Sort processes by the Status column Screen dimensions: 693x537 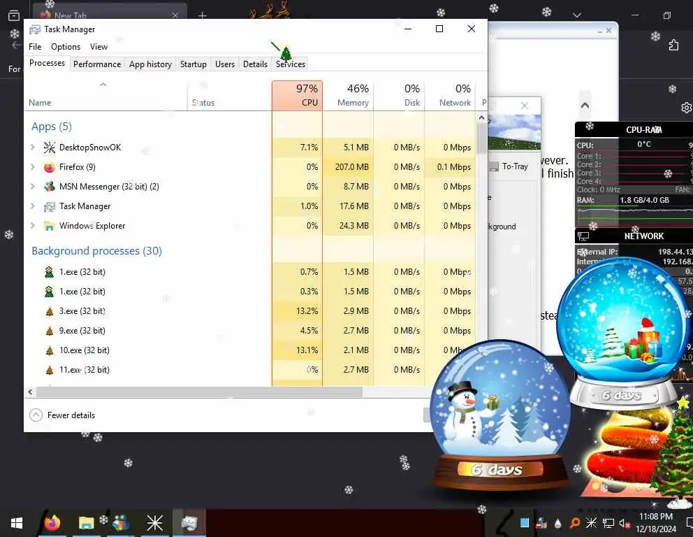pos(229,96)
